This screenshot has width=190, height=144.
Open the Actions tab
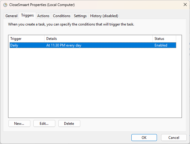point(43,16)
